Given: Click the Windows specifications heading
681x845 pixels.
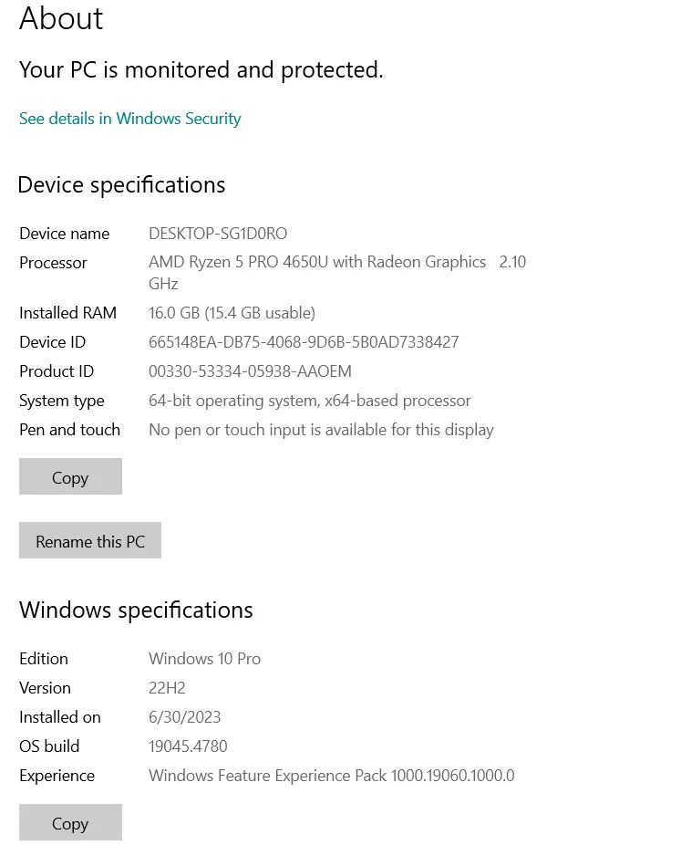Looking at the screenshot, I should [x=136, y=610].
